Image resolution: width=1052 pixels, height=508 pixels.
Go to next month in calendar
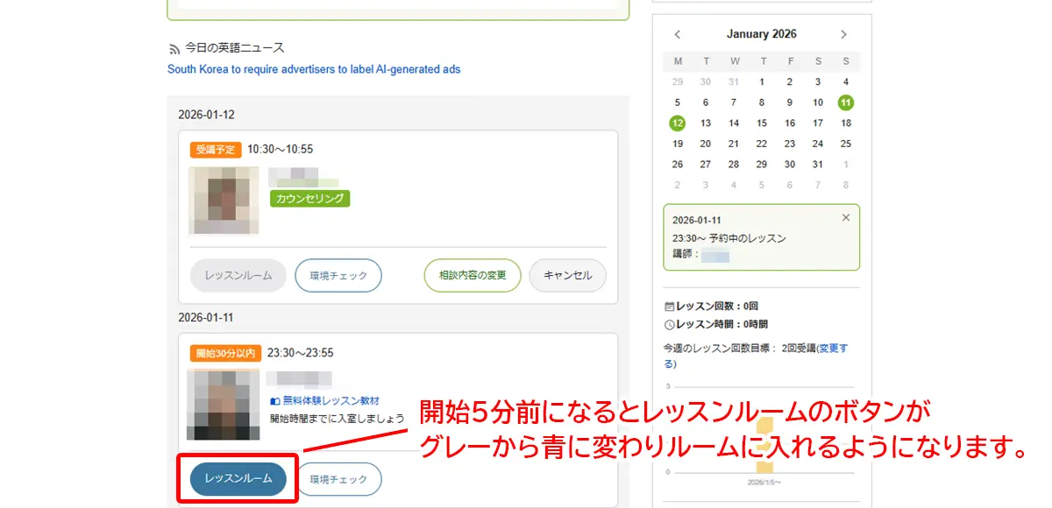click(843, 34)
